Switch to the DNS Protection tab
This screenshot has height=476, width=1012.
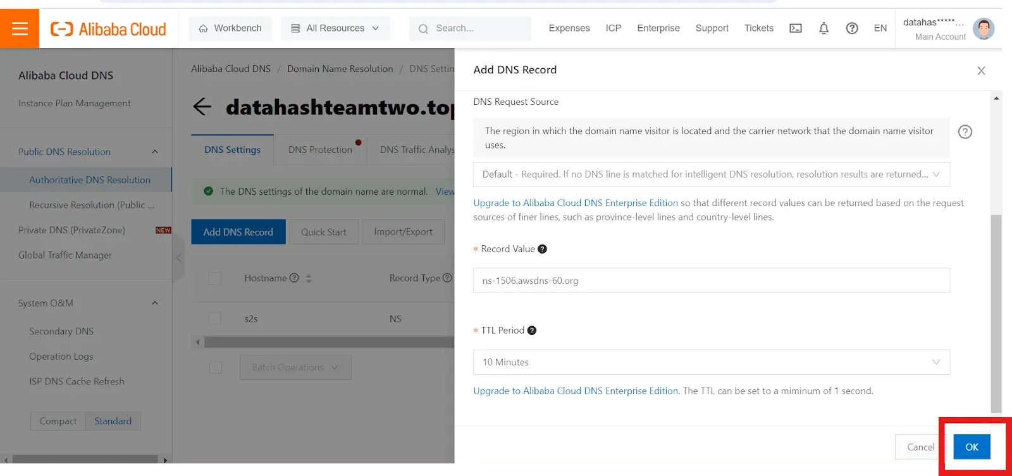click(321, 150)
